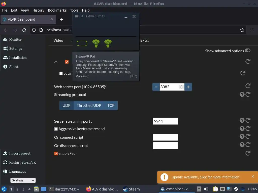The image size is (258, 193).
Task: Tick the autoT… checkbox
Action: (x=61, y=73)
